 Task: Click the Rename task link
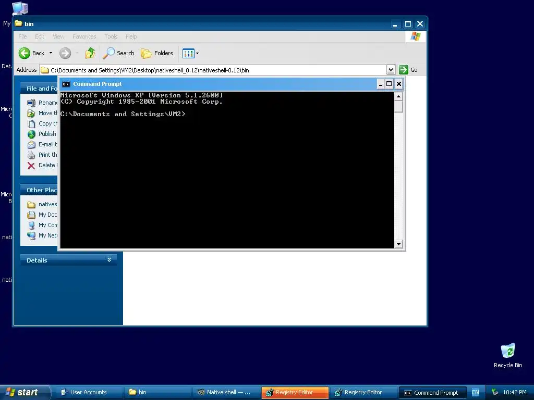click(x=43, y=103)
